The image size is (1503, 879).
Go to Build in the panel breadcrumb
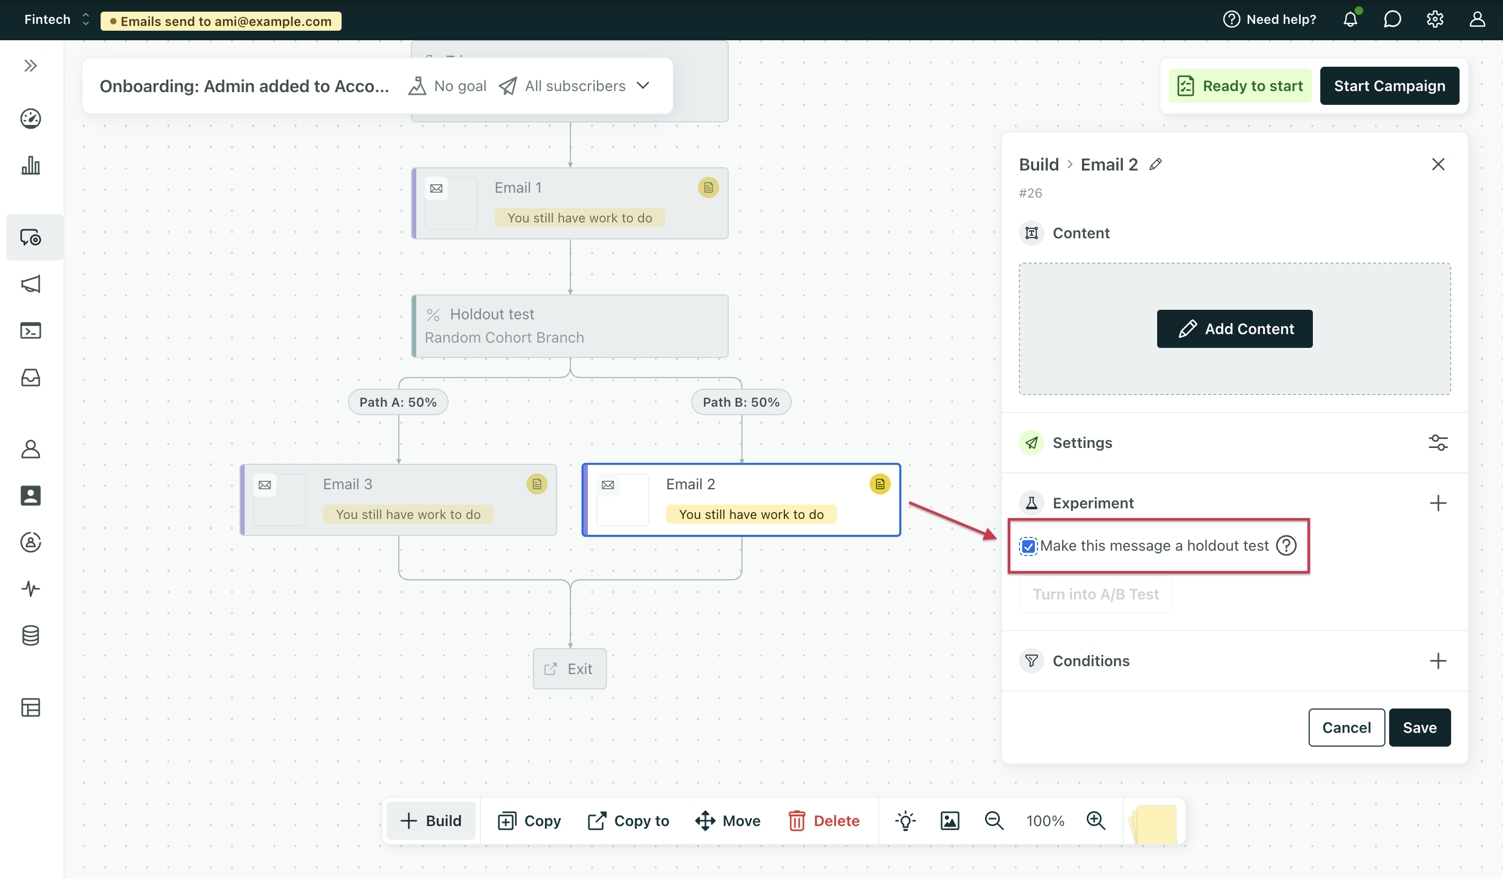1039,165
